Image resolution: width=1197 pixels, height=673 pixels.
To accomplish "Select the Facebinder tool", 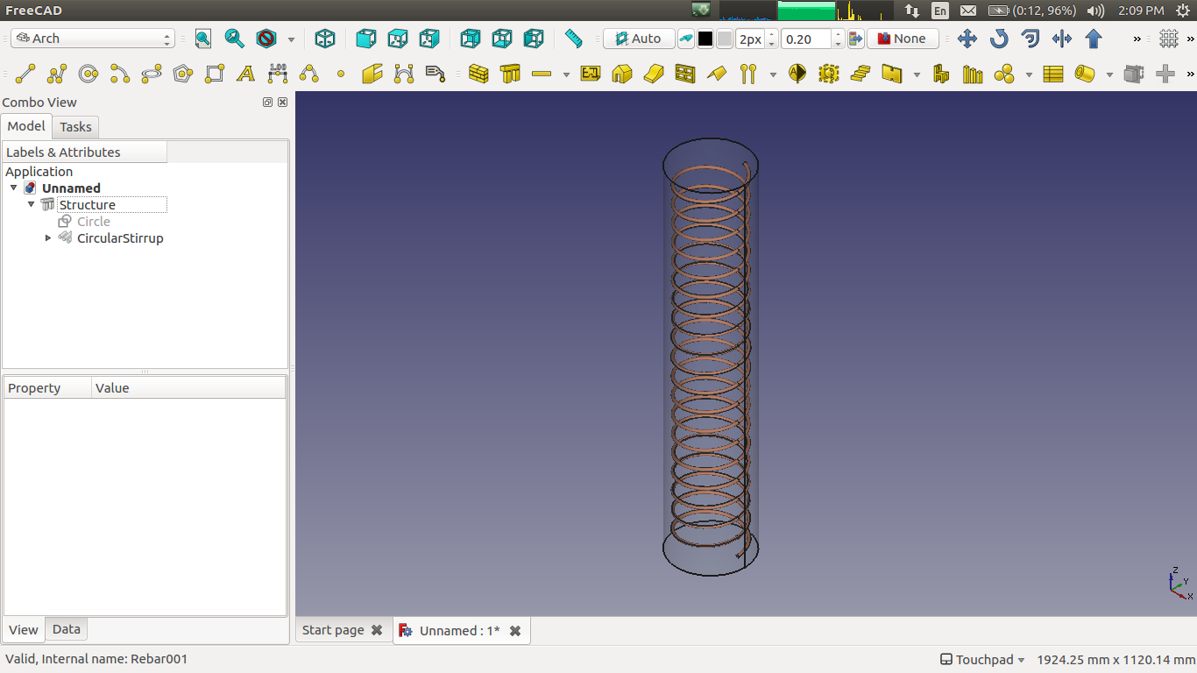I will pyautogui.click(x=372, y=74).
